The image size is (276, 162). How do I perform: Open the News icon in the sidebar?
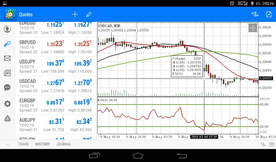[7, 73]
